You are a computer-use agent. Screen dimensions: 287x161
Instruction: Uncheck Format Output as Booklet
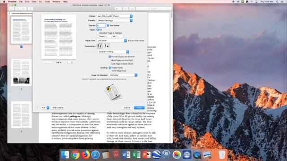point(110,57)
